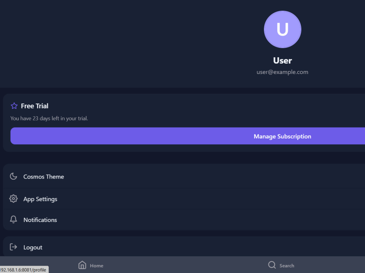Click the Free Trial heading text
The width and height of the screenshot is (365, 273).
(35, 106)
